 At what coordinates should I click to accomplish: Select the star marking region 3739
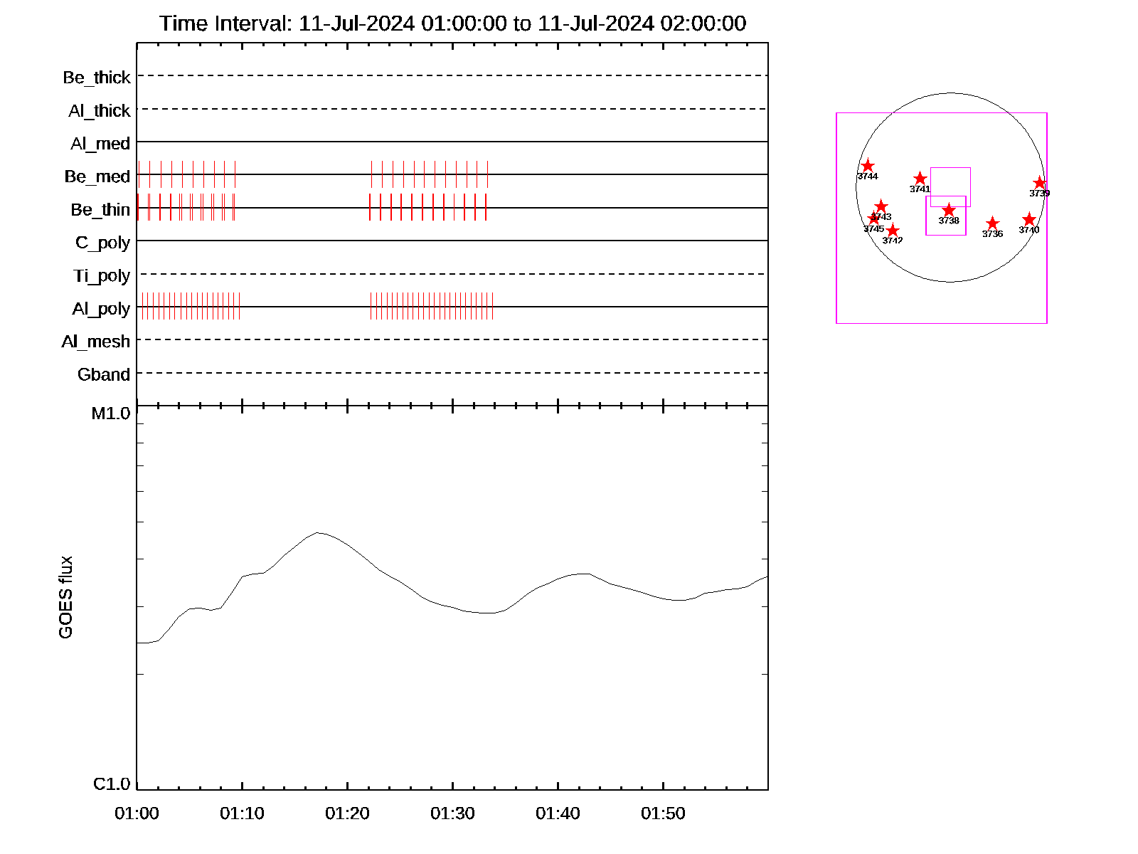pyautogui.click(x=1039, y=183)
